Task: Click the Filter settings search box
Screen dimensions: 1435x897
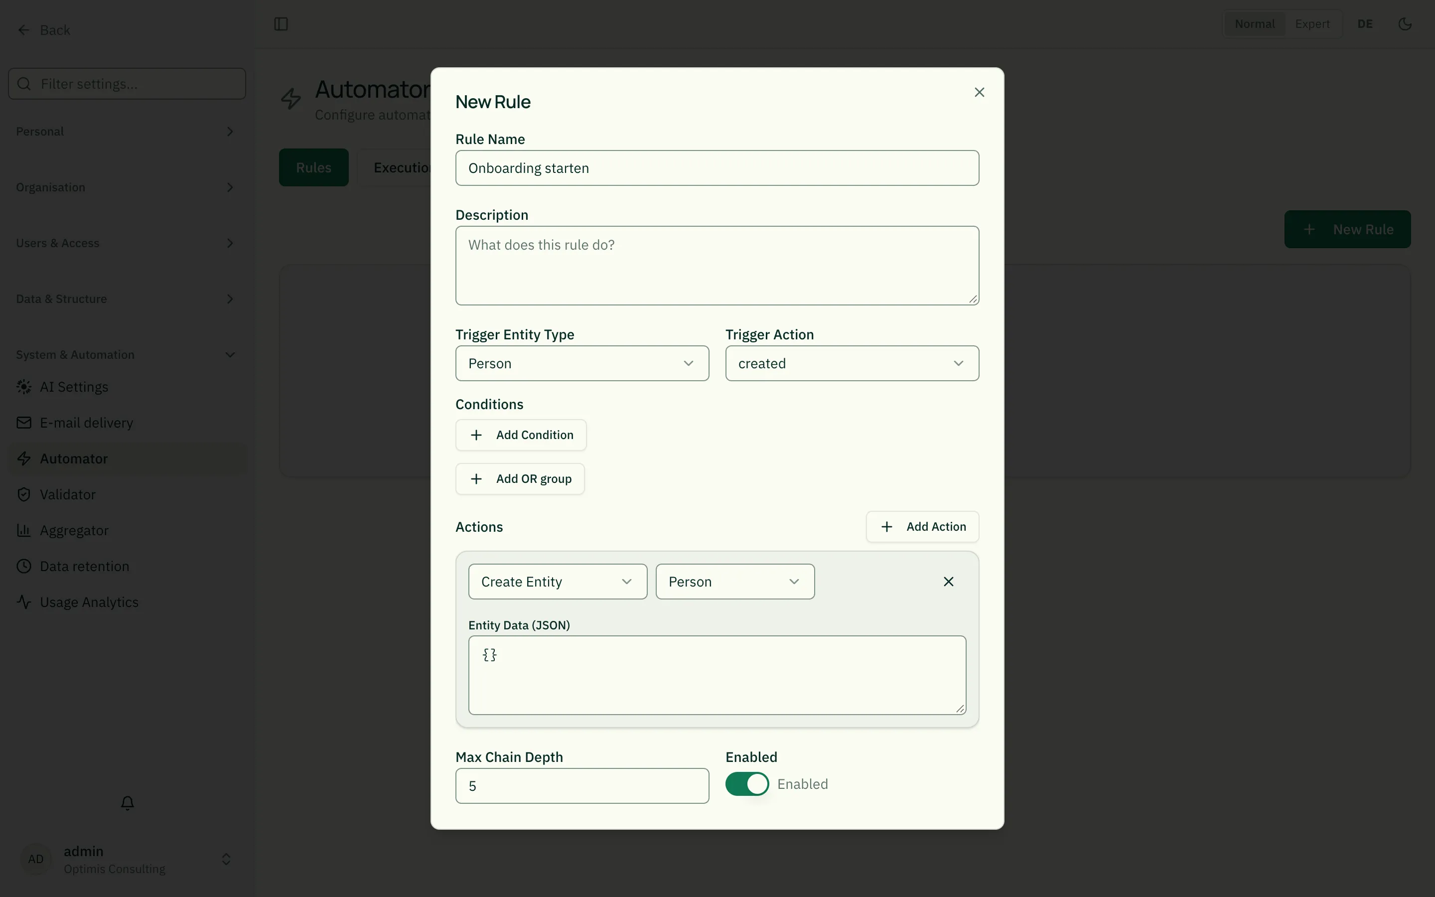Action: pyautogui.click(x=128, y=84)
